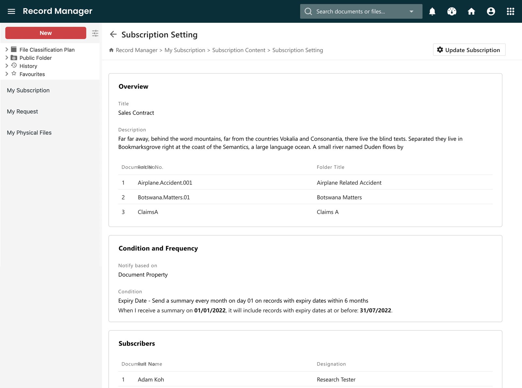Click Research Tester designation
The height and width of the screenshot is (388, 522).
tap(336, 380)
